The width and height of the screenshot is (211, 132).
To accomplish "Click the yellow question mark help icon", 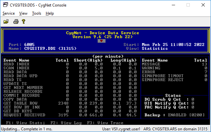I will click(x=24, y=22).
